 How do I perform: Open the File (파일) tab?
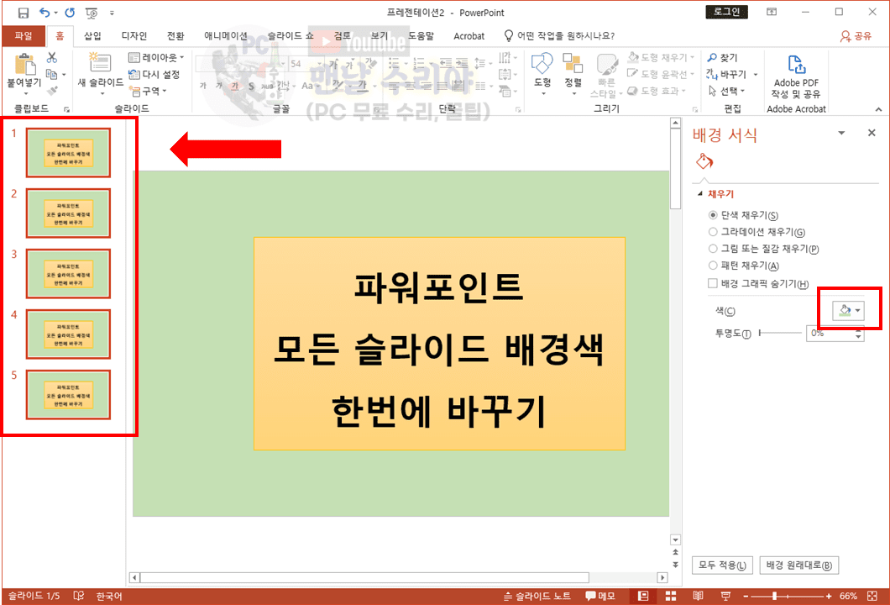tap(24, 36)
